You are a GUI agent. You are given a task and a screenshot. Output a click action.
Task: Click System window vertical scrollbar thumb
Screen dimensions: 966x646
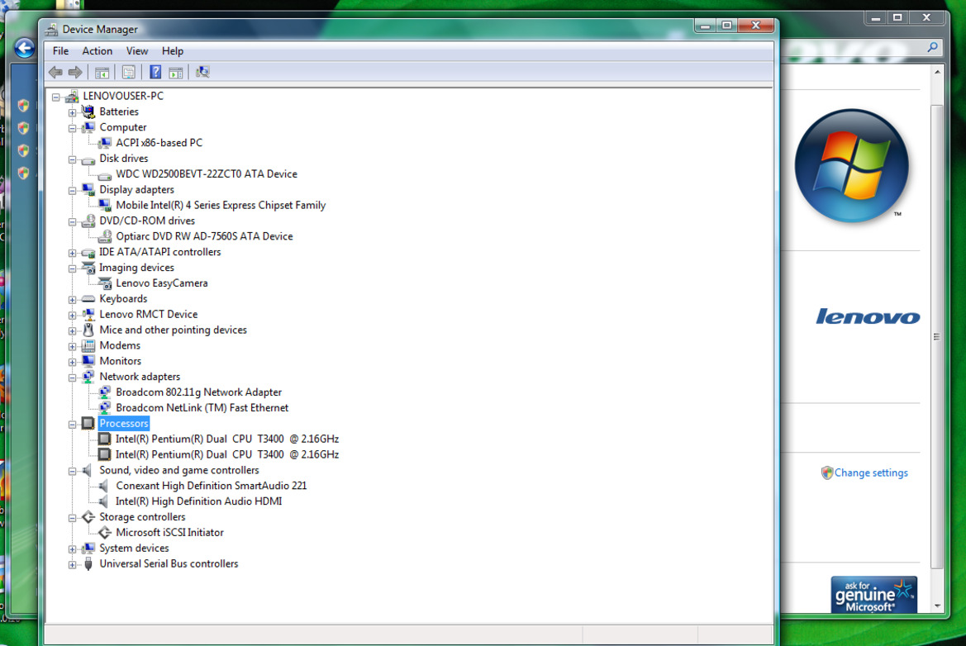tap(936, 337)
